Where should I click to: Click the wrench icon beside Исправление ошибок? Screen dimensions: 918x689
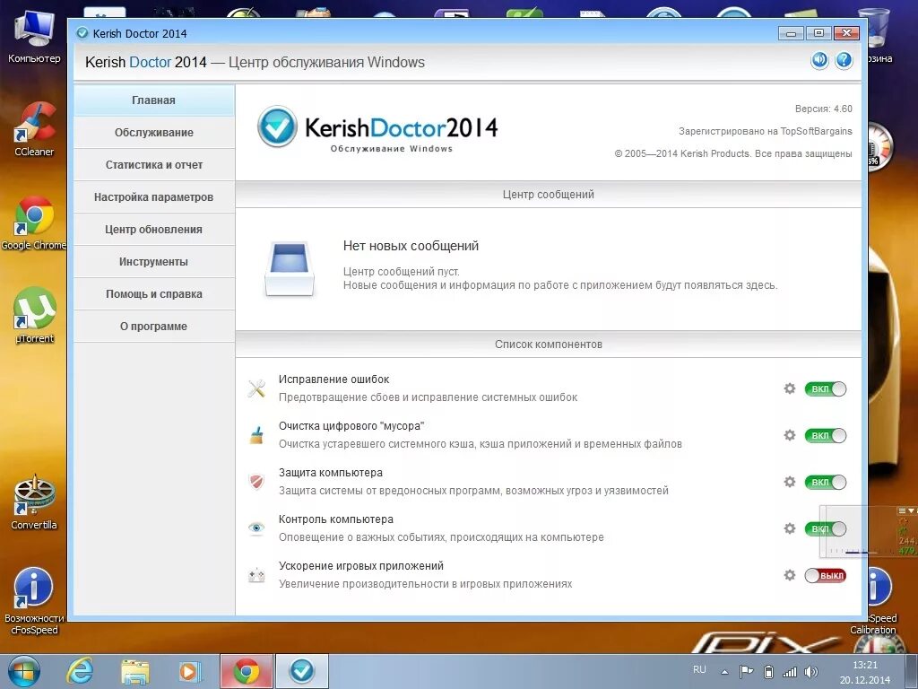[x=256, y=388]
